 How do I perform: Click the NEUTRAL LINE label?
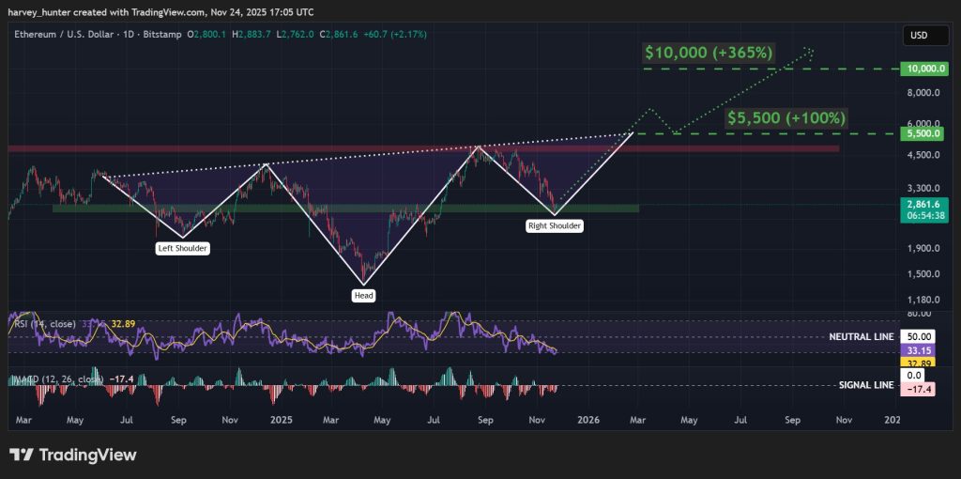862,337
